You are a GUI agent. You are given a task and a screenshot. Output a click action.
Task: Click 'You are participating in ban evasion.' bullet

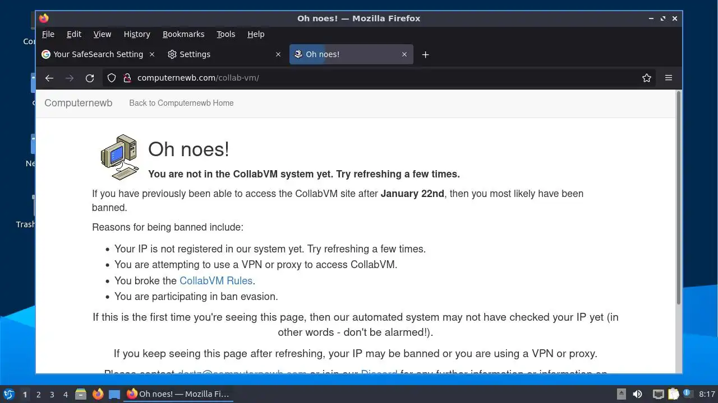pos(196,297)
